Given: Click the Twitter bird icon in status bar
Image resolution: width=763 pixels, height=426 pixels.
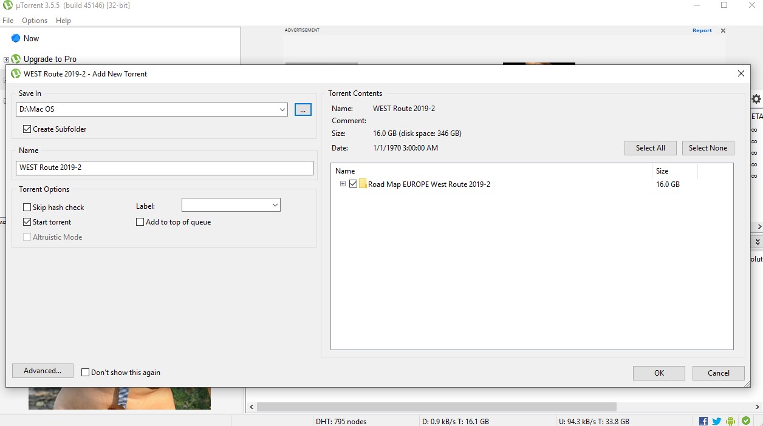Looking at the screenshot, I should (717, 421).
